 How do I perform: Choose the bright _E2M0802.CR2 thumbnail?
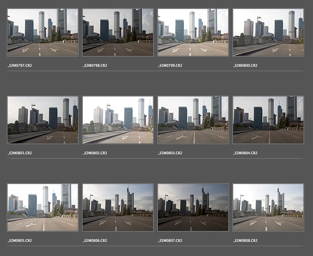118,120
